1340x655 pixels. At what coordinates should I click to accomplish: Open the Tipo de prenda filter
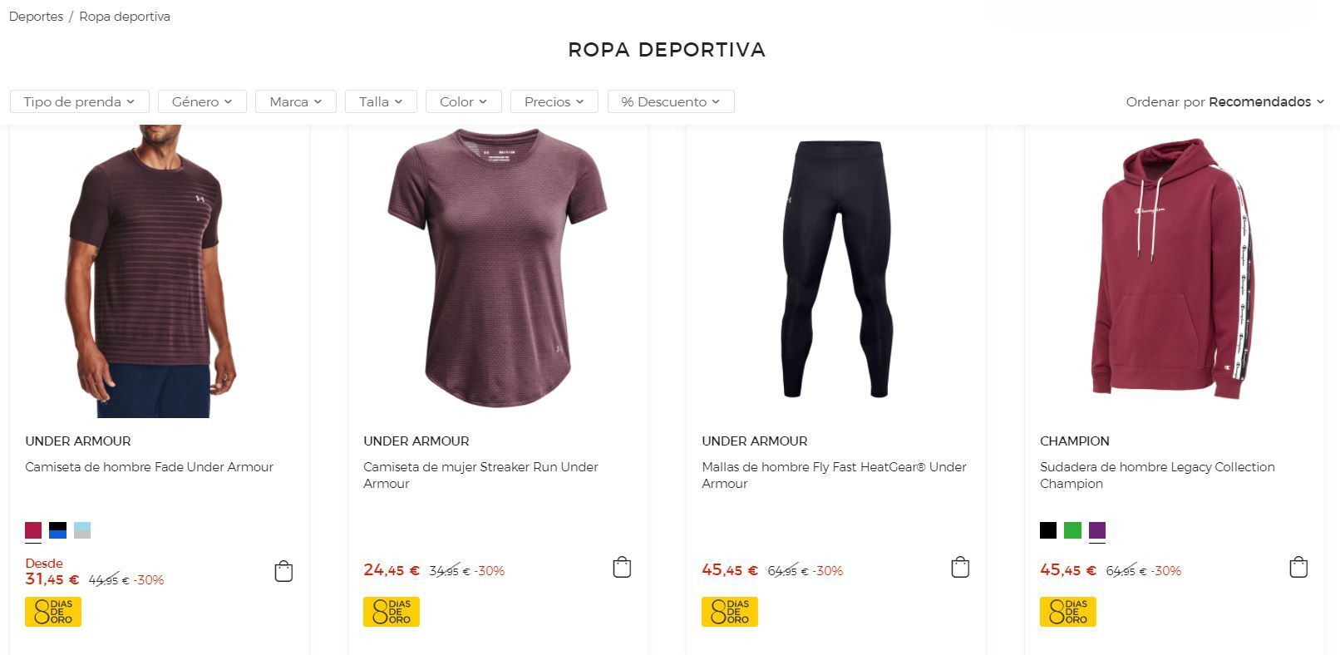[78, 101]
